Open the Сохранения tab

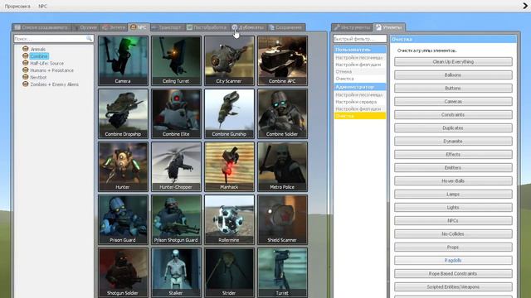point(286,27)
